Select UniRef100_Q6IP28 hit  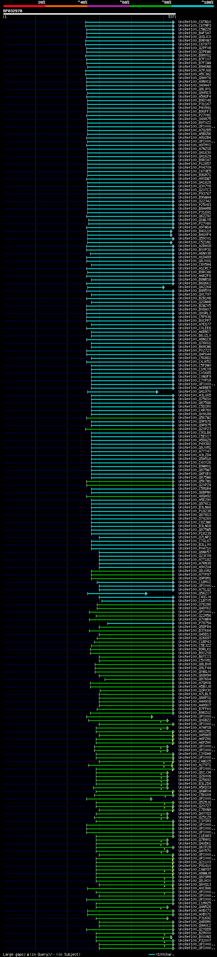click(195, 847)
